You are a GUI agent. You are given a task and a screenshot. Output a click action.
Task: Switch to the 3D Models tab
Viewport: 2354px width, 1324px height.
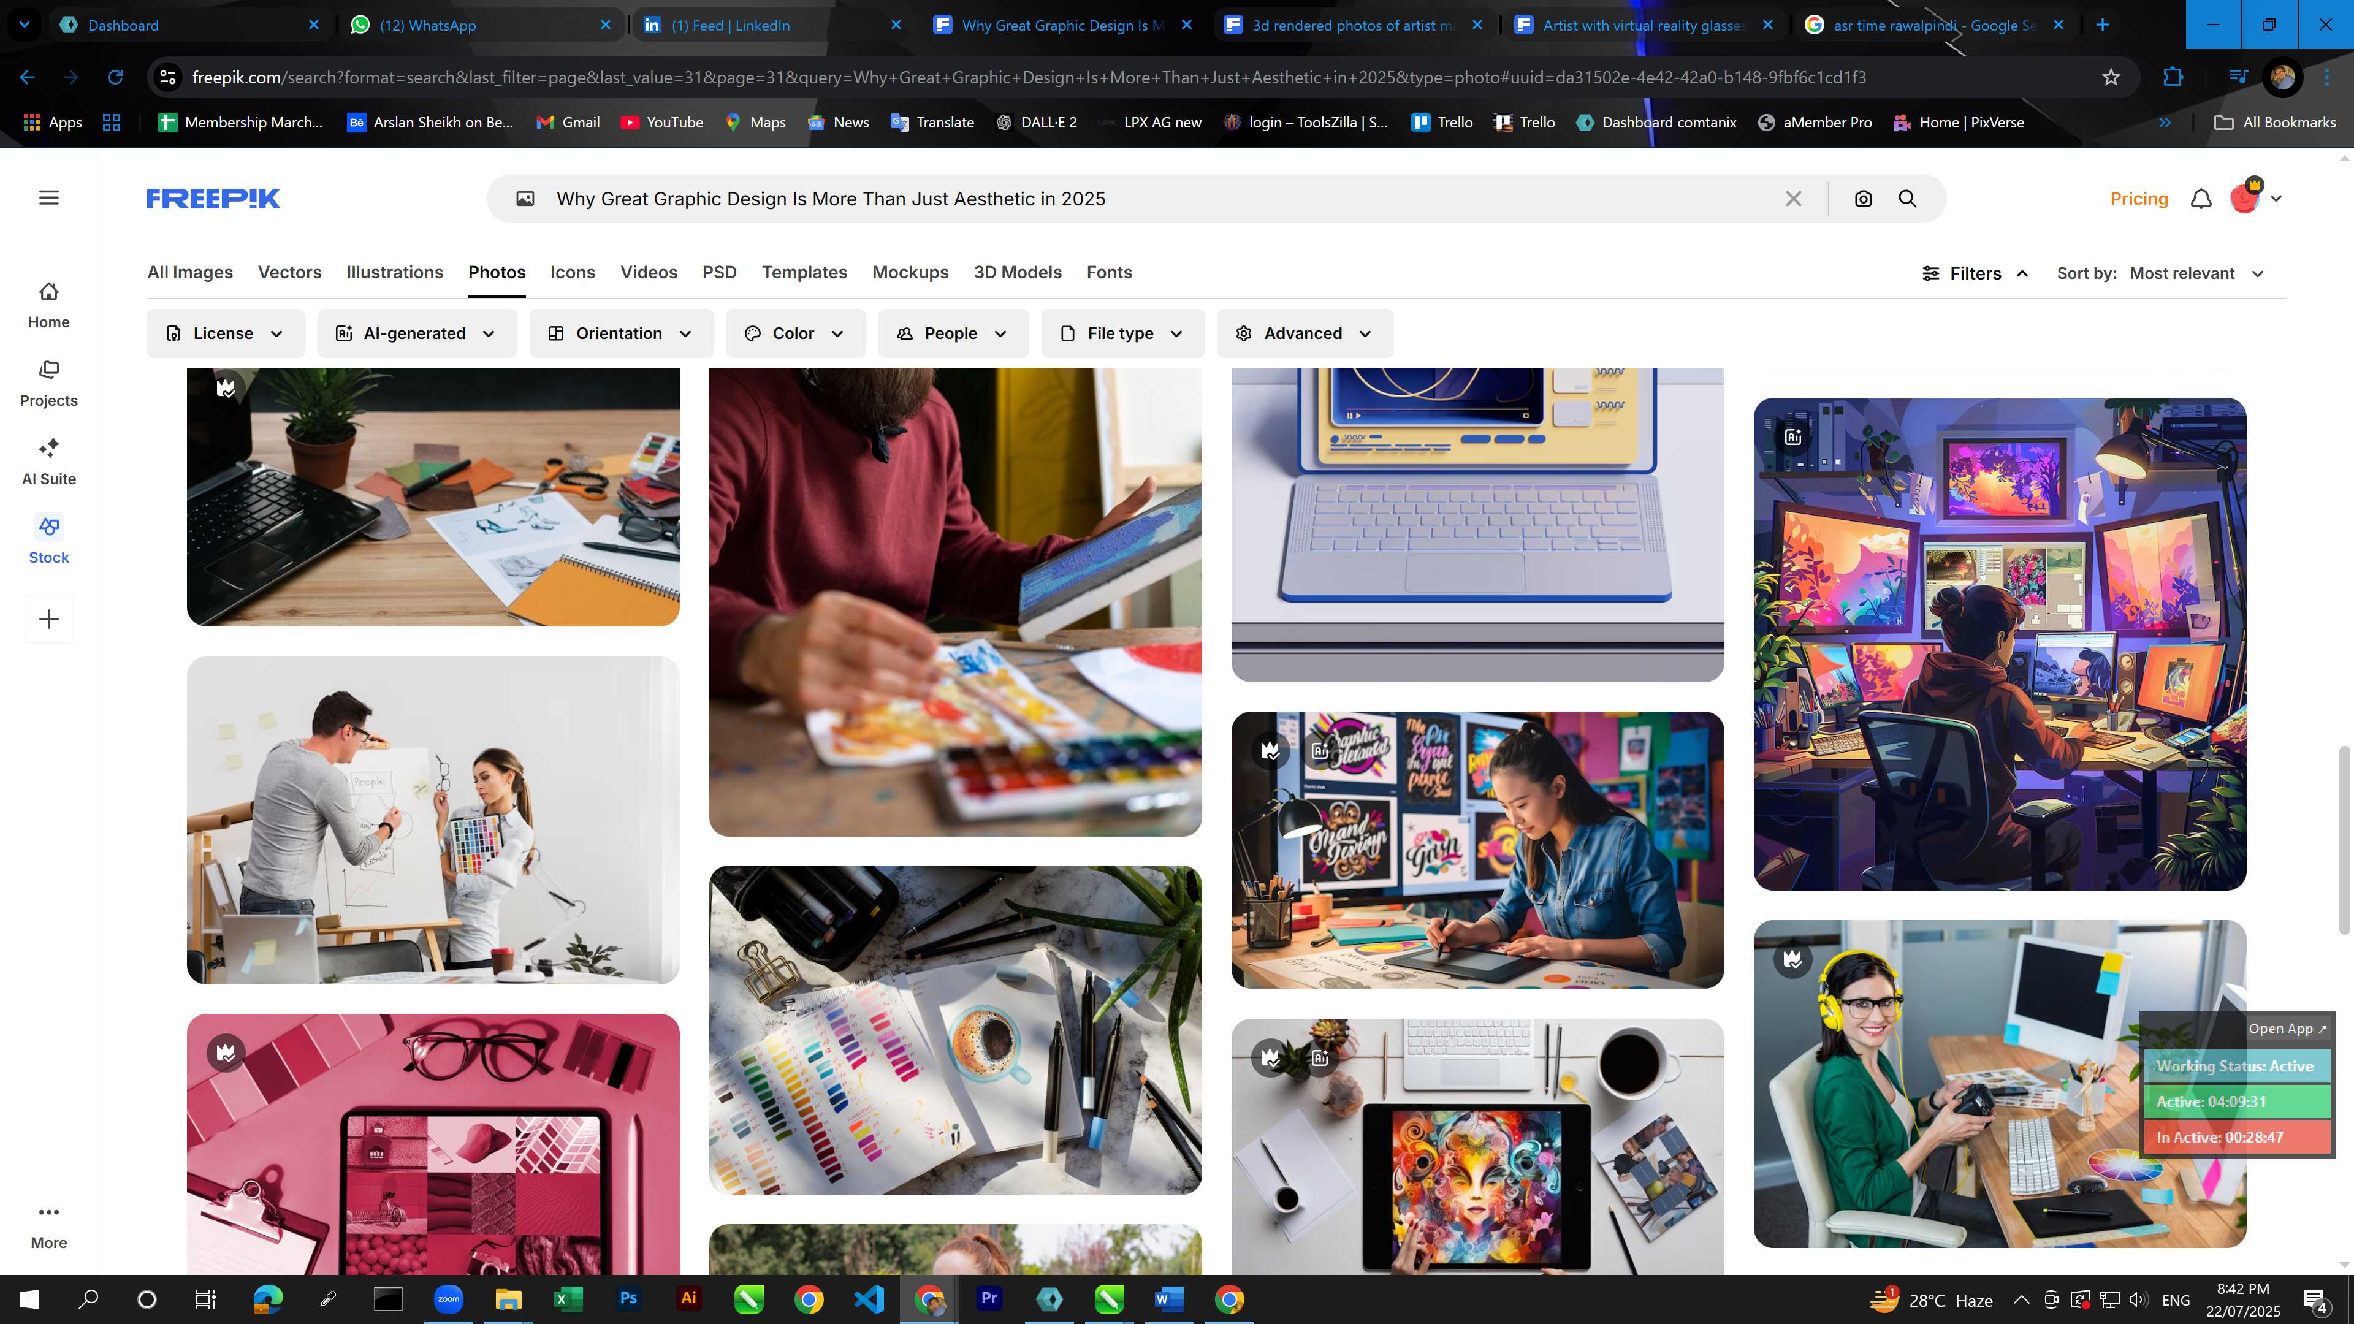1017,272
